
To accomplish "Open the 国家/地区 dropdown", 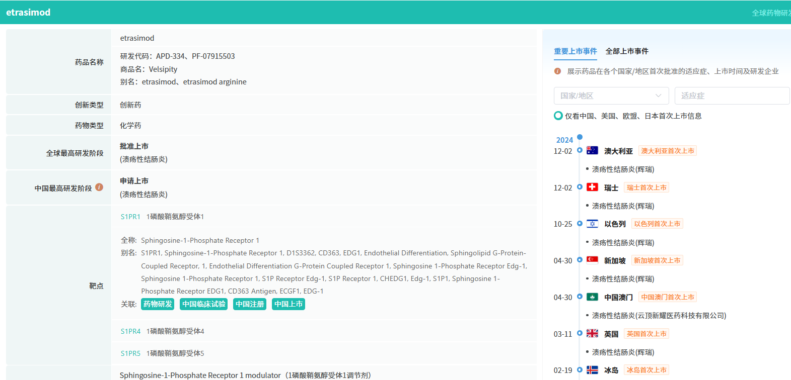I will click(x=611, y=96).
